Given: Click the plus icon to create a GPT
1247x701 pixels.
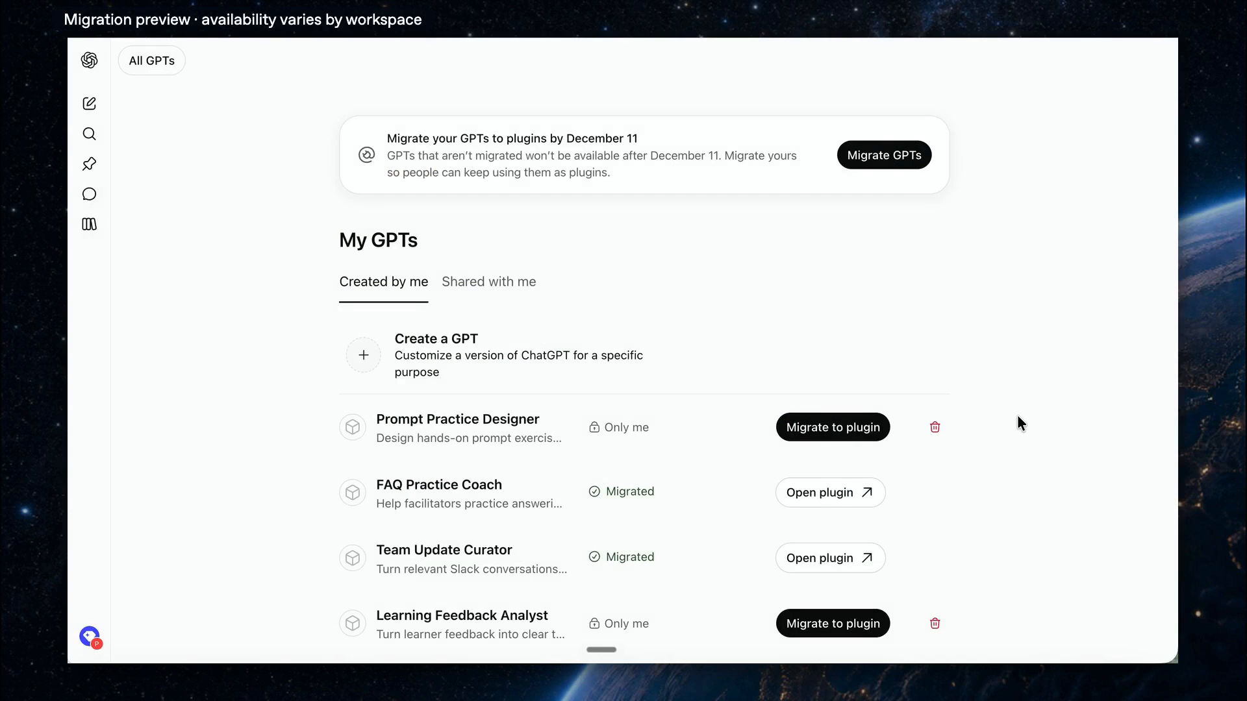Looking at the screenshot, I should tap(364, 355).
